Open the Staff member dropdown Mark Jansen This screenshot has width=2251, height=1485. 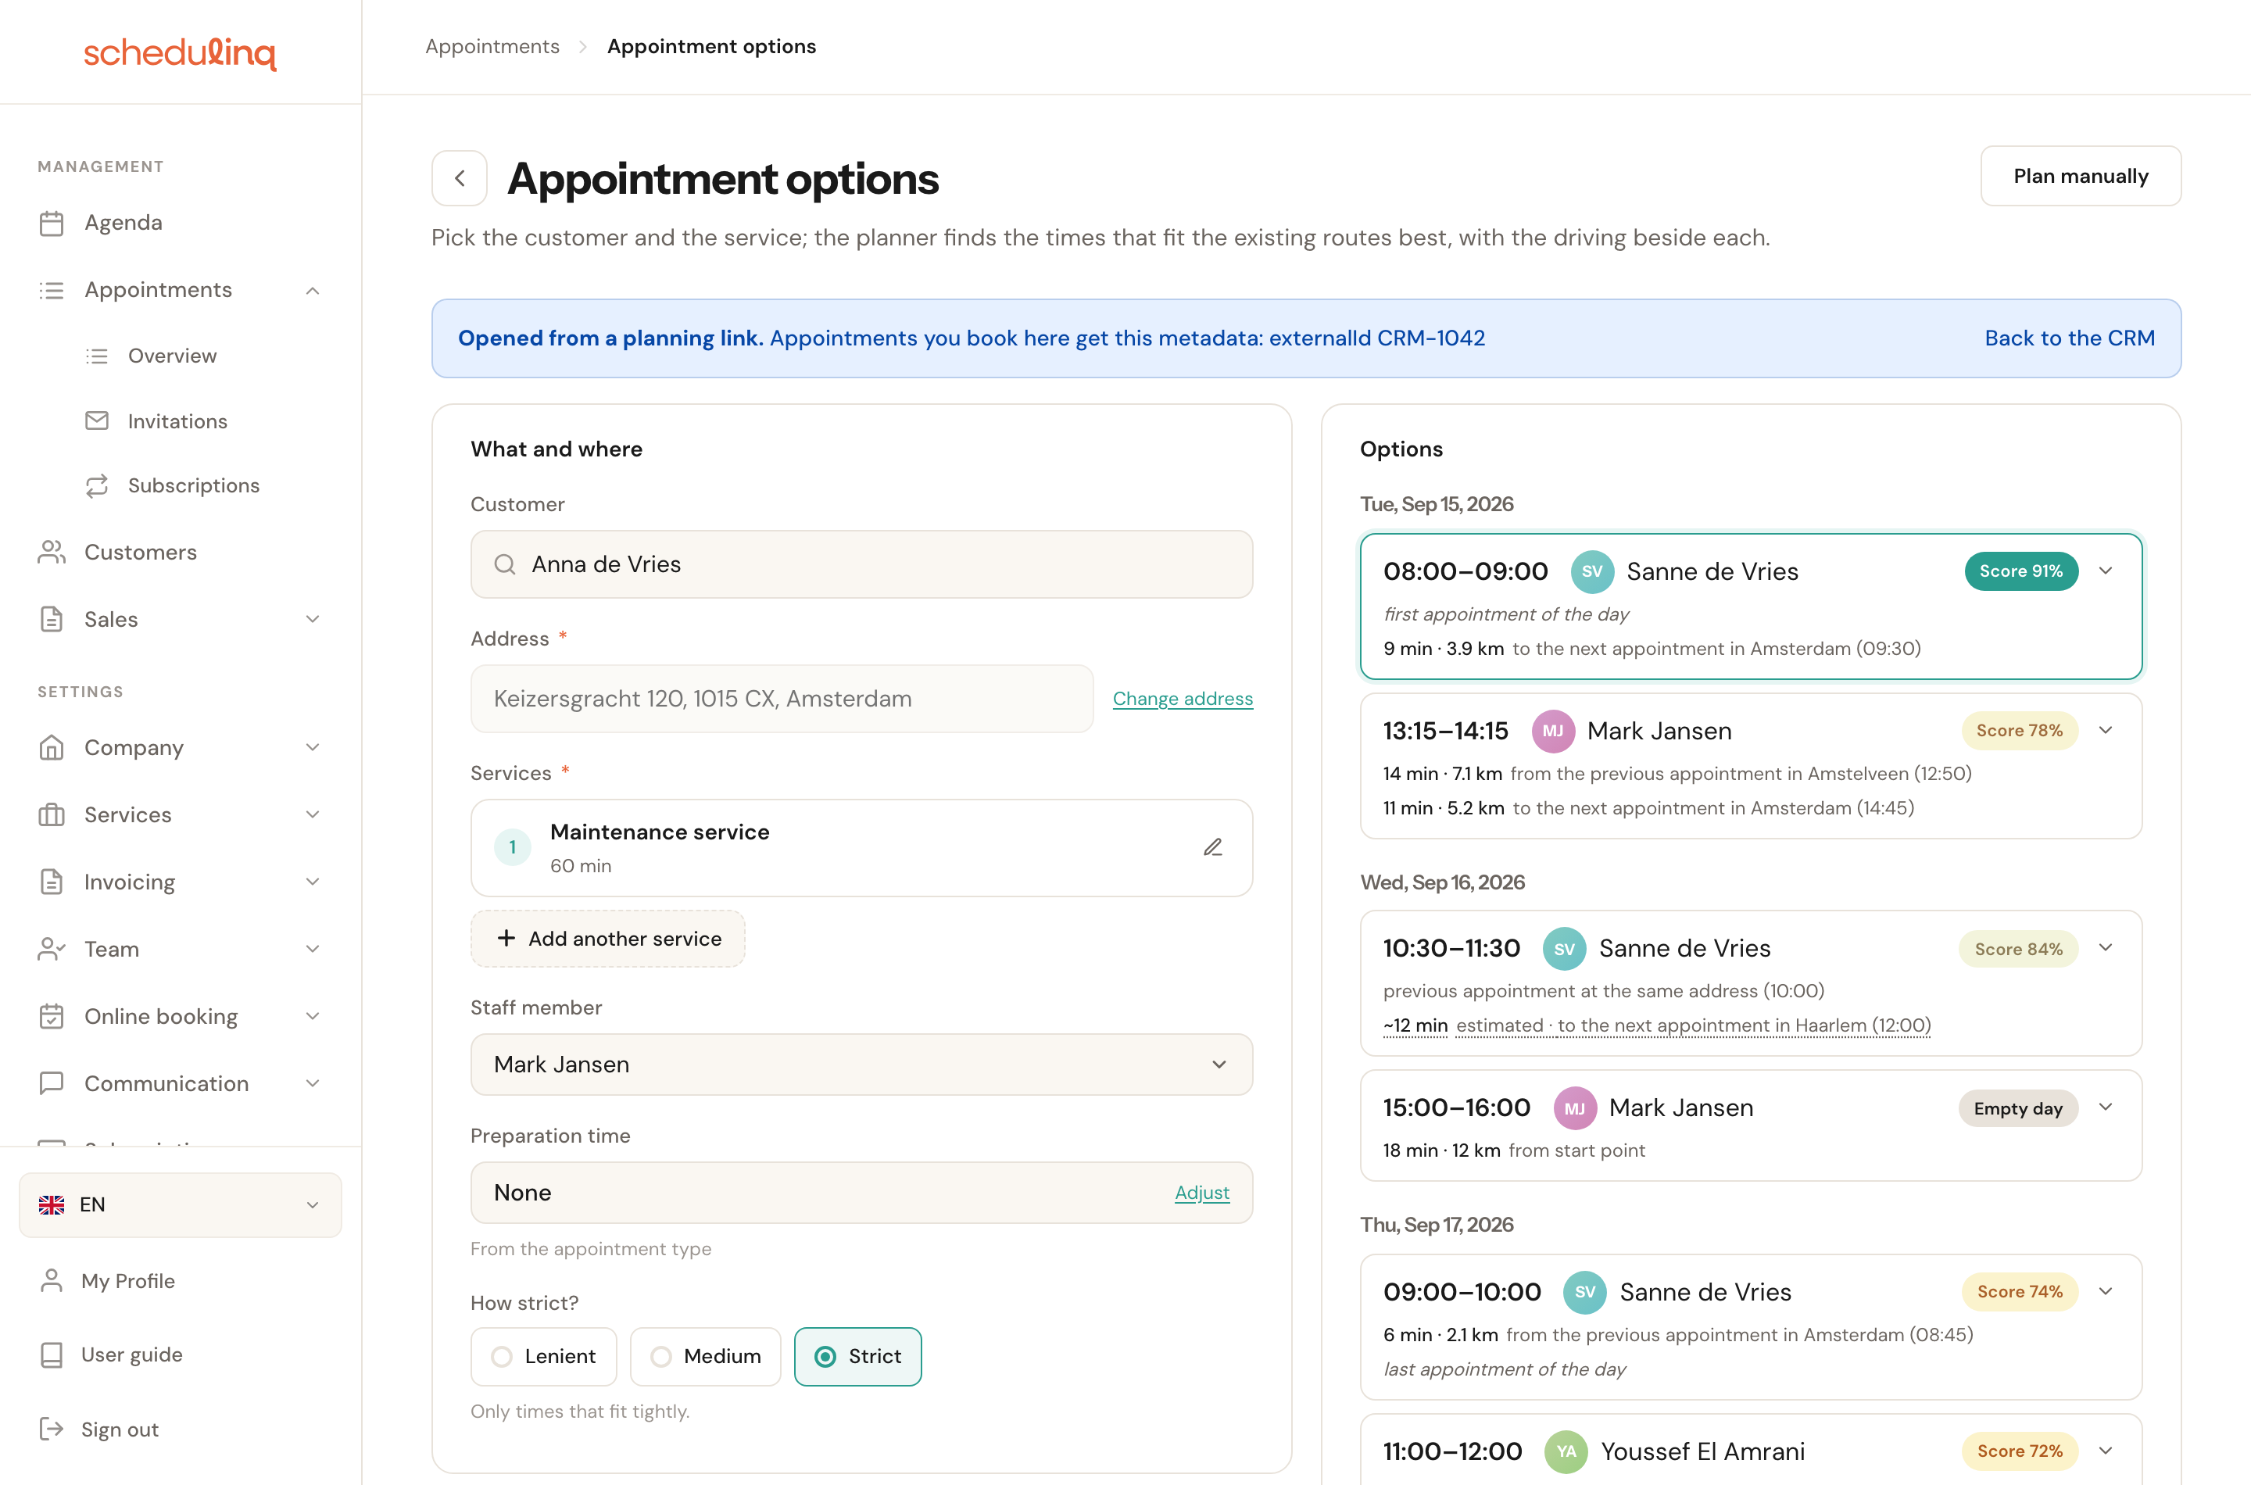pos(862,1065)
